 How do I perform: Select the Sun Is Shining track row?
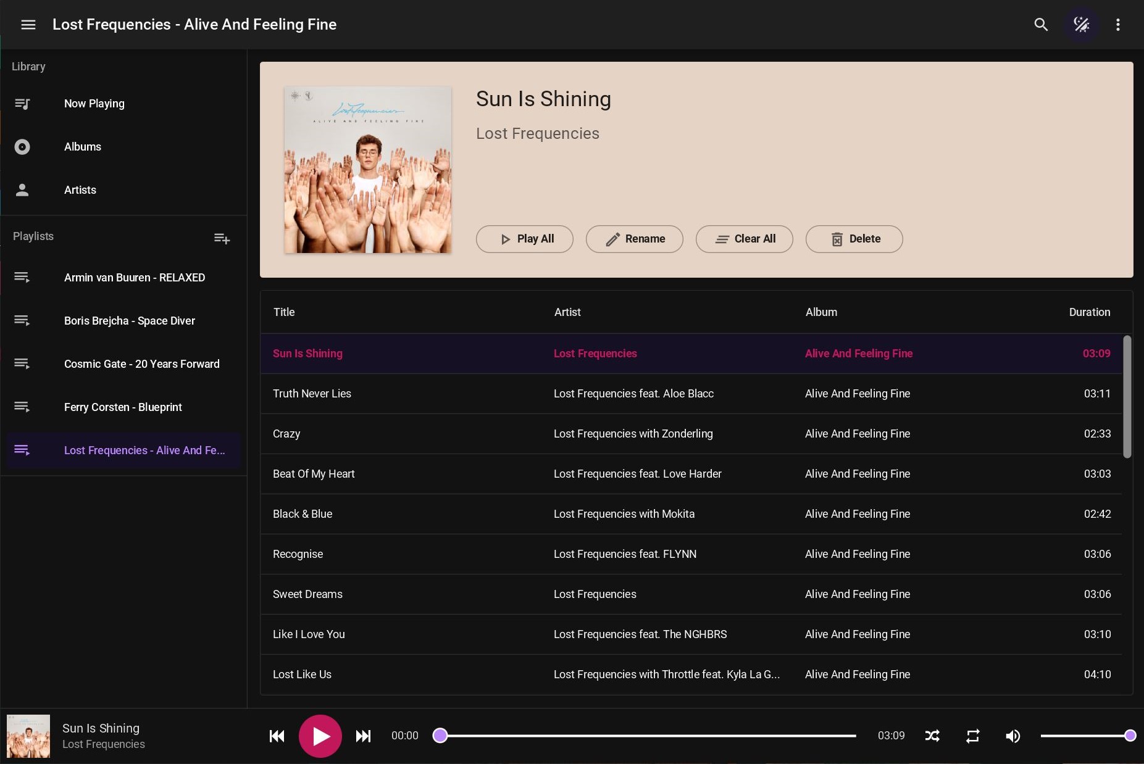pyautogui.click(x=691, y=354)
